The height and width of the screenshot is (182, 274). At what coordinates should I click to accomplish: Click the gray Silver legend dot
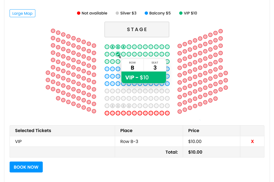117,13
